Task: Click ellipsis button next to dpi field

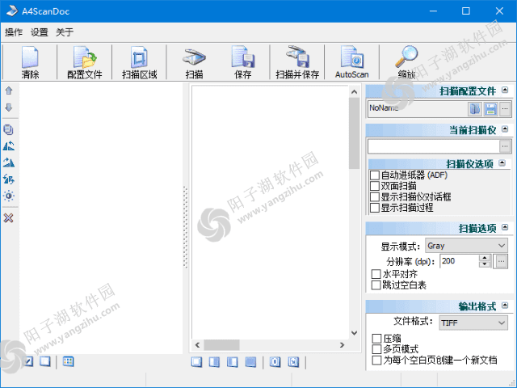Action: point(501,261)
